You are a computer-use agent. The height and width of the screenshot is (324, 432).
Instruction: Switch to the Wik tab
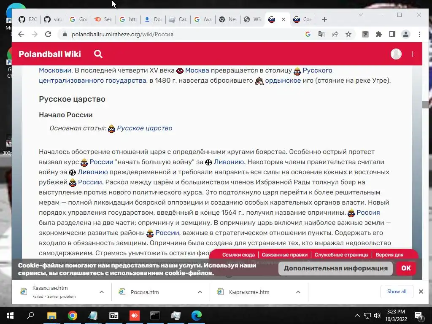253,19
